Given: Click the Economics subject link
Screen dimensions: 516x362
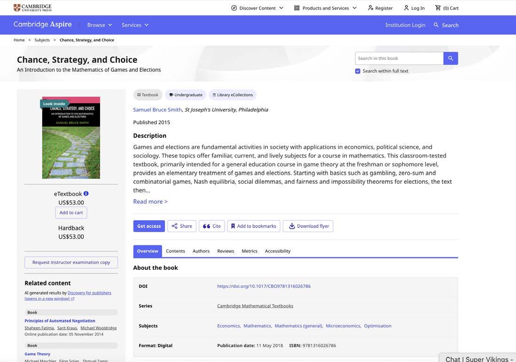Looking at the screenshot, I should pyautogui.click(x=228, y=326).
